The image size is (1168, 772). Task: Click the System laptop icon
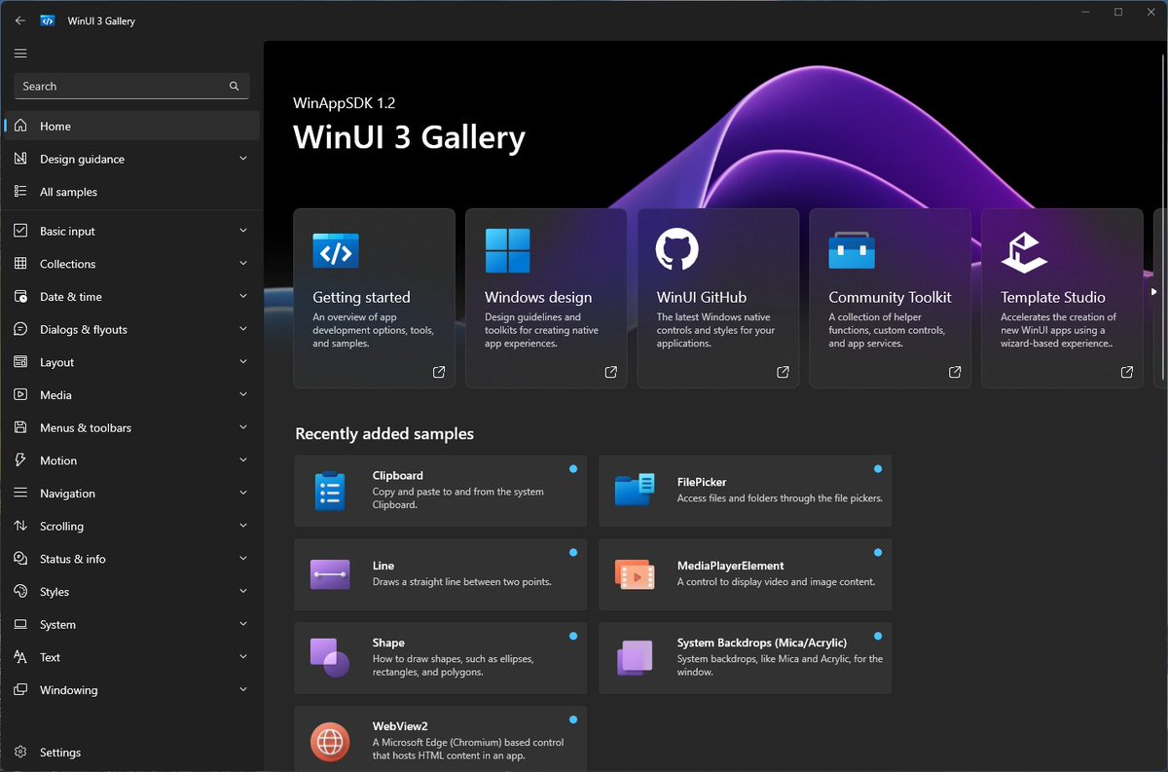(20, 624)
